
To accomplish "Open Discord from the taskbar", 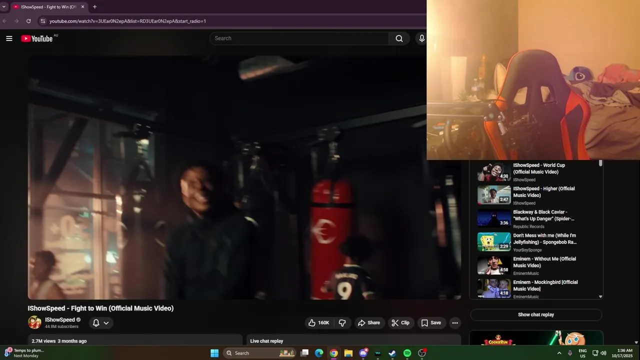I will (363, 353).
